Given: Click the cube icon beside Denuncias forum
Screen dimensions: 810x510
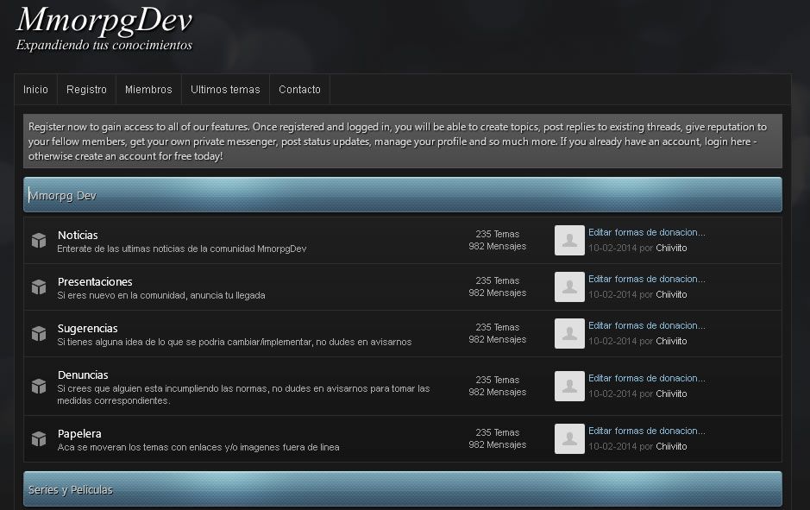Looking at the screenshot, I should [x=39, y=387].
